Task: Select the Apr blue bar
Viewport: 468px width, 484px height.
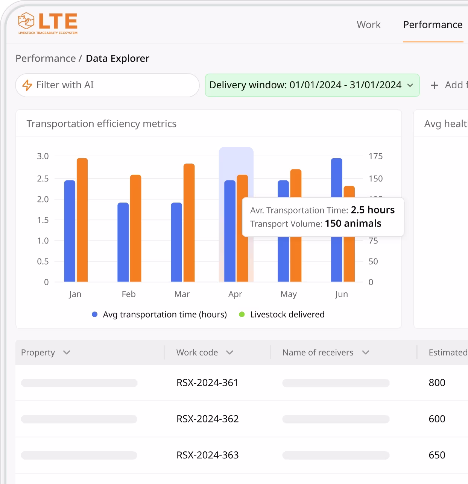Action: click(230, 231)
